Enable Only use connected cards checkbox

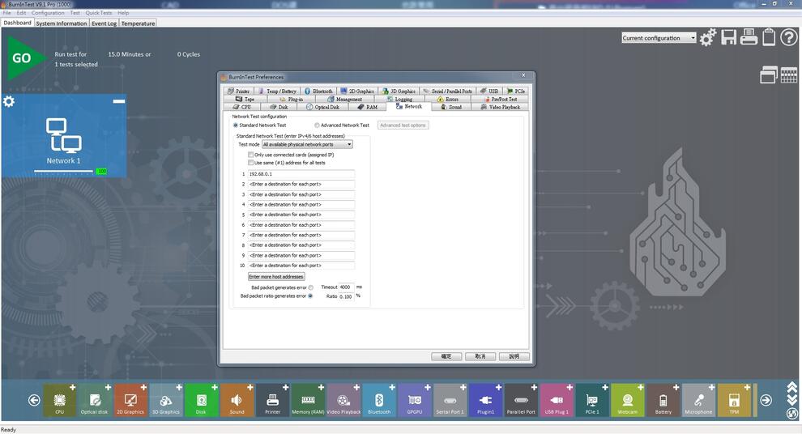click(250, 155)
